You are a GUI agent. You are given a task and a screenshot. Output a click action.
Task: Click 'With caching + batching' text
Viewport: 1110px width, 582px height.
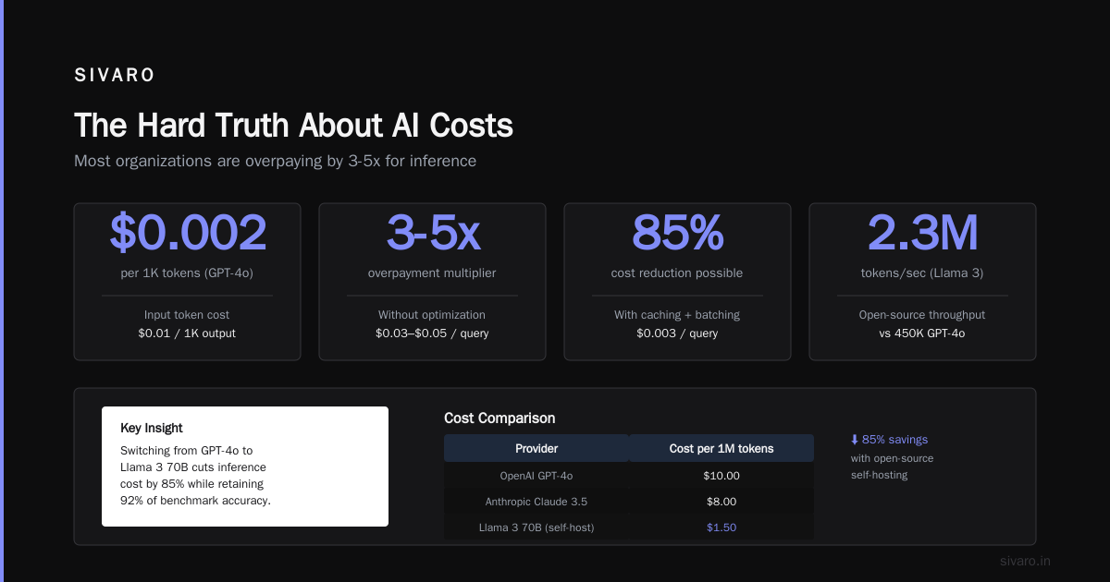677,315
